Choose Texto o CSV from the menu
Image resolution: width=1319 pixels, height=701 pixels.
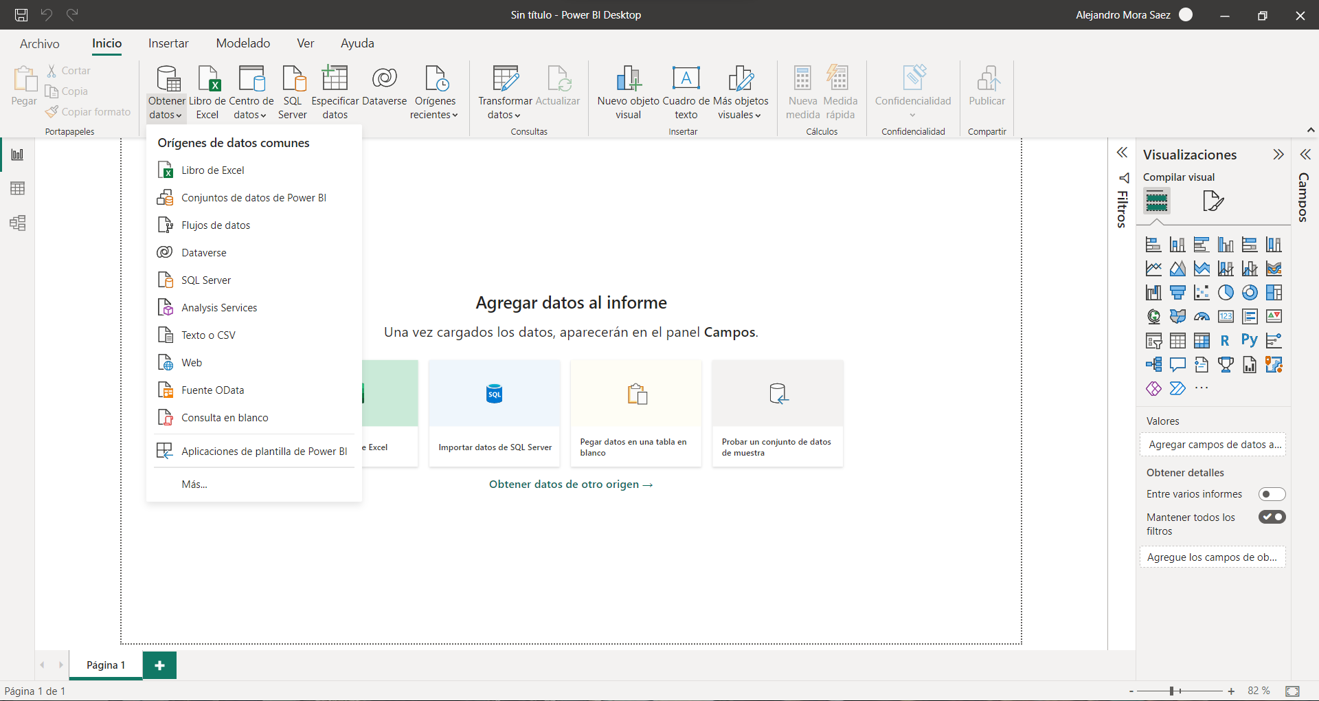[208, 335]
